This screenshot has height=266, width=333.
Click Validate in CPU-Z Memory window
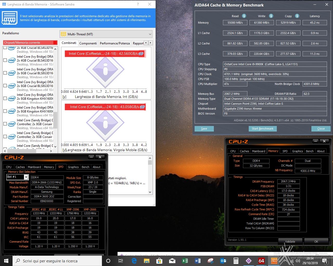(x=290, y=242)
